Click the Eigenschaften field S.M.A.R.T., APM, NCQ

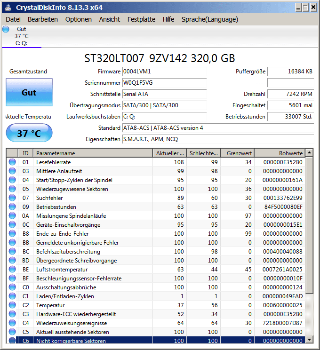[x=218, y=139]
